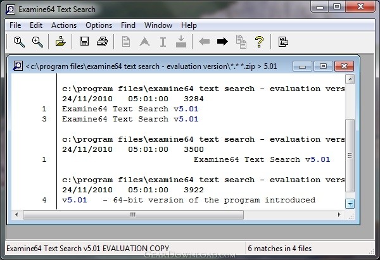Click the vertical scrollbar thumb
Viewport: 380px width, 260px height.
pos(350,156)
